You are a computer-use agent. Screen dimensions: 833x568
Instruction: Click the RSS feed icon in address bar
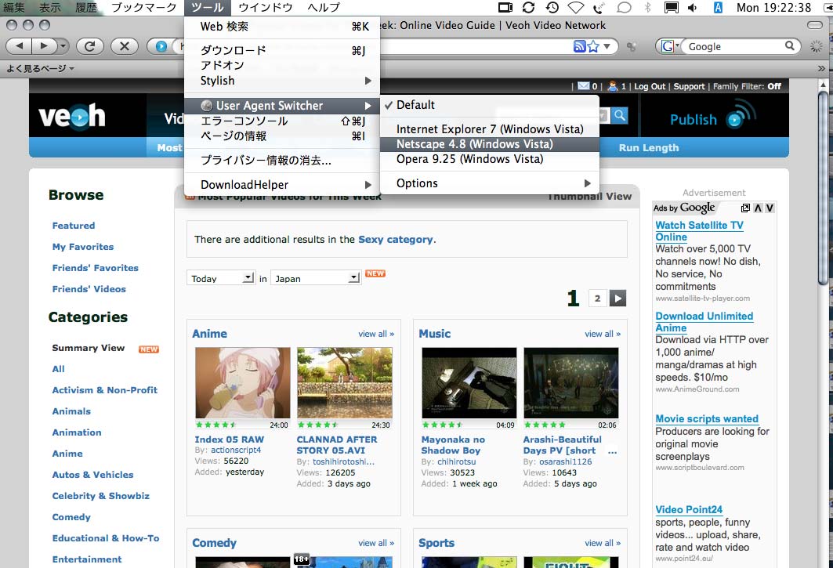tap(579, 46)
